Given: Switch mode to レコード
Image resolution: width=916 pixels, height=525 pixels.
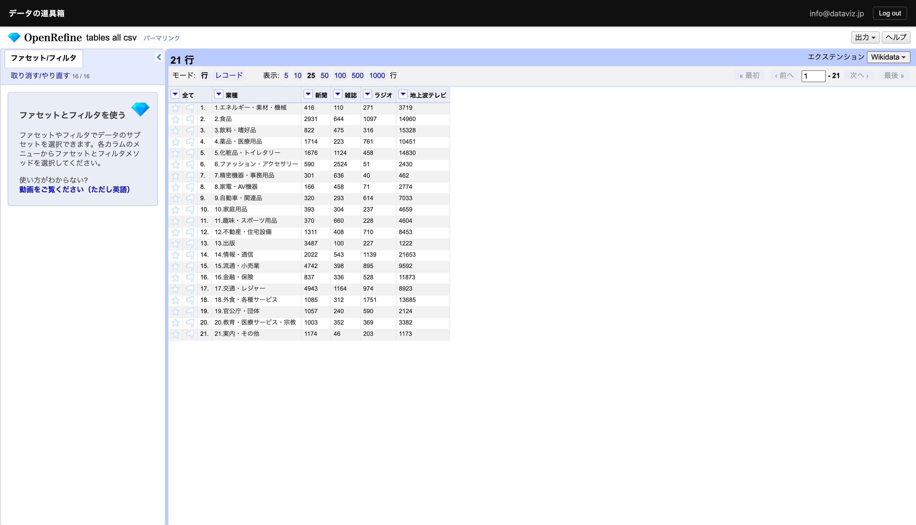Looking at the screenshot, I should coord(229,75).
